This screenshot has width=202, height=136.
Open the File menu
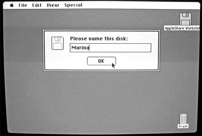point(23,5)
